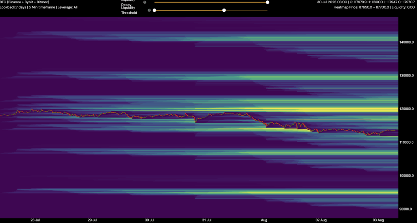The width and height of the screenshot is (417, 223).
Task: Click the 'BTC (Binance + Bybit + Bitmex)' title
Action: pos(24,2)
